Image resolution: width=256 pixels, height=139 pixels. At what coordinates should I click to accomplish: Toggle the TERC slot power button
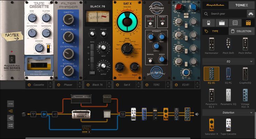[x=148, y=85]
